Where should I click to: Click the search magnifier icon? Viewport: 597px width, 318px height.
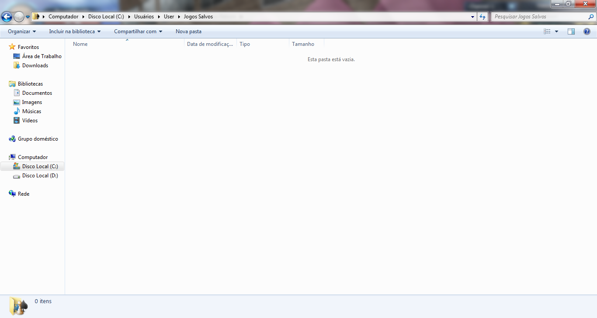coord(591,17)
